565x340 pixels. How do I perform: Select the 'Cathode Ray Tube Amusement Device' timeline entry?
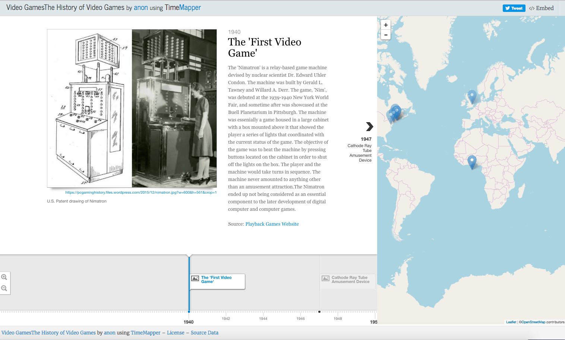(x=350, y=280)
